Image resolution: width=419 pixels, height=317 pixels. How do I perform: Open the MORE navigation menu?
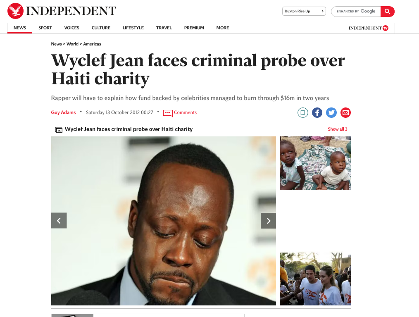(223, 28)
